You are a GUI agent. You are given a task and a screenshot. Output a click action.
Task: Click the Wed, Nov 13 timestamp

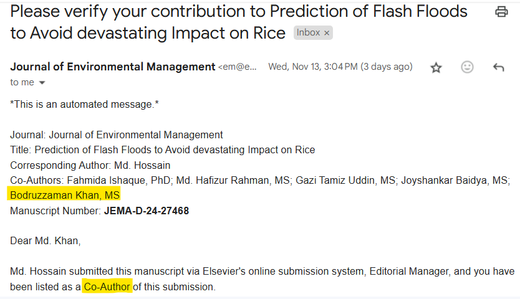point(340,67)
